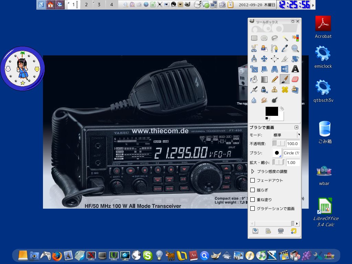352x264 pixels.
Task: Check the 揺らぎ option
Action: [253, 190]
